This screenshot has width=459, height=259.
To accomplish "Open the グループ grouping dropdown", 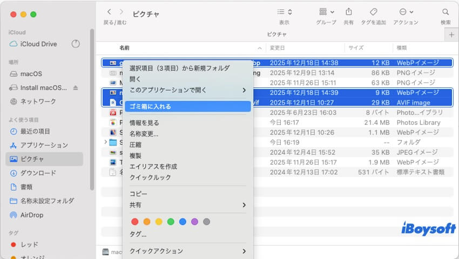I will [x=326, y=12].
